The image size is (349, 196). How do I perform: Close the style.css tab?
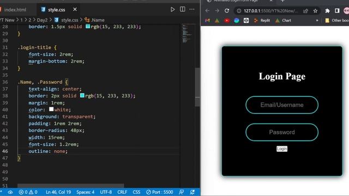pos(75,9)
